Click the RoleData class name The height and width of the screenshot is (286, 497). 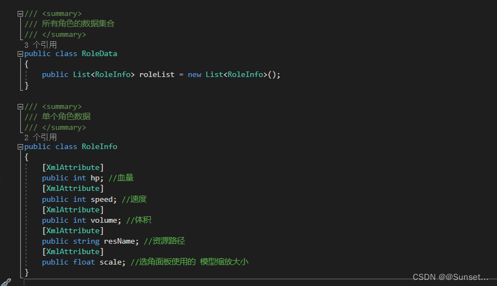(100, 53)
